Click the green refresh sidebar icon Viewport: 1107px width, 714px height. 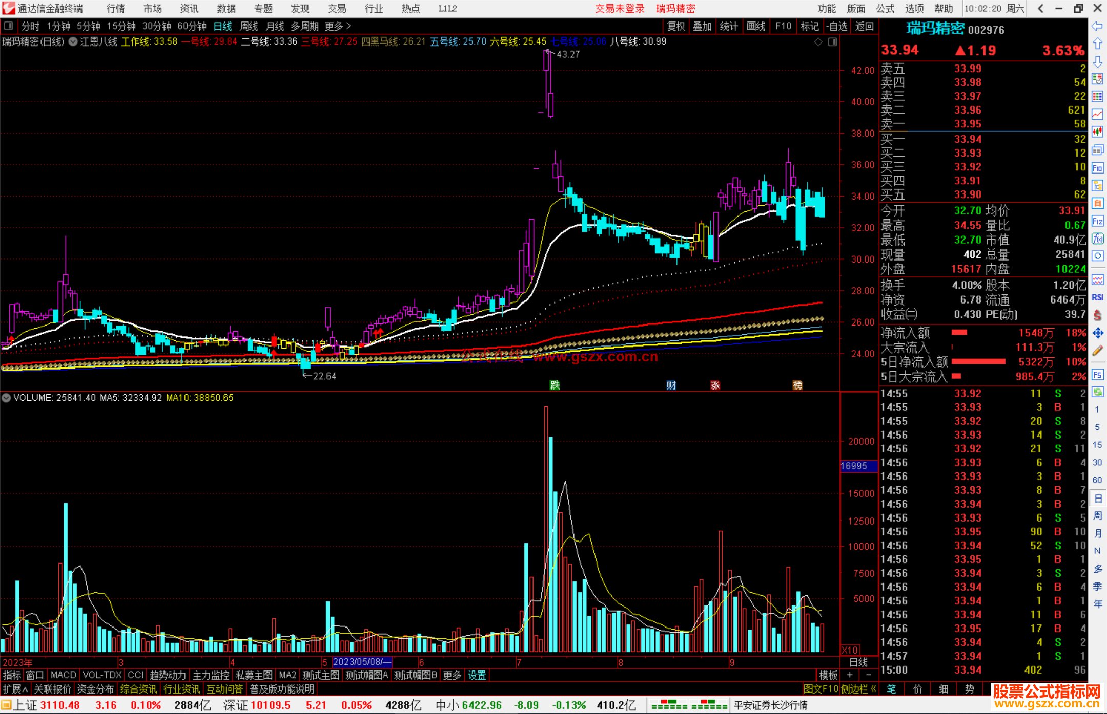(x=1097, y=392)
